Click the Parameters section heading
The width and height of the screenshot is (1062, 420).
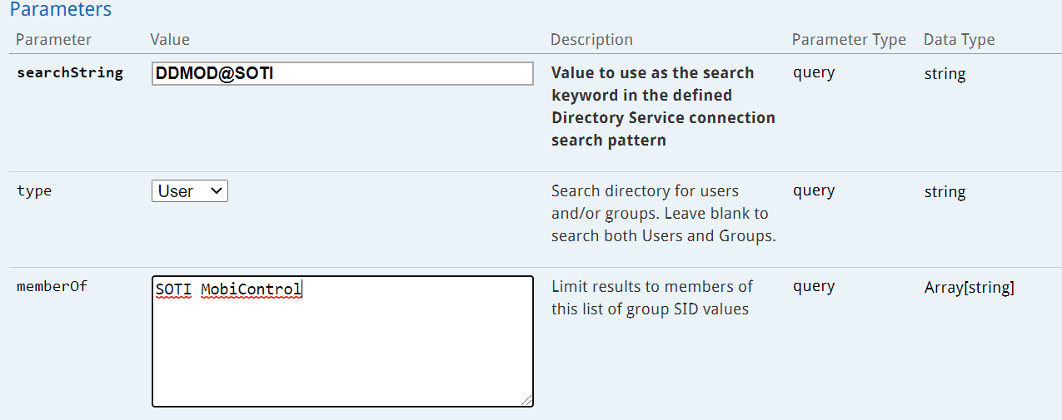tap(60, 10)
